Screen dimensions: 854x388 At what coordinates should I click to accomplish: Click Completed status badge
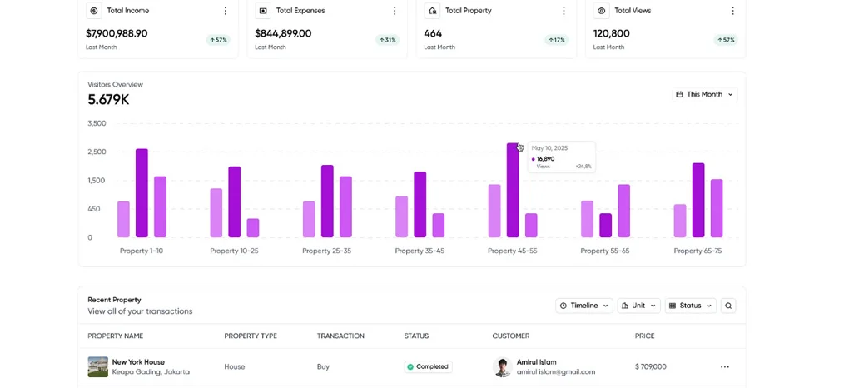pos(428,366)
